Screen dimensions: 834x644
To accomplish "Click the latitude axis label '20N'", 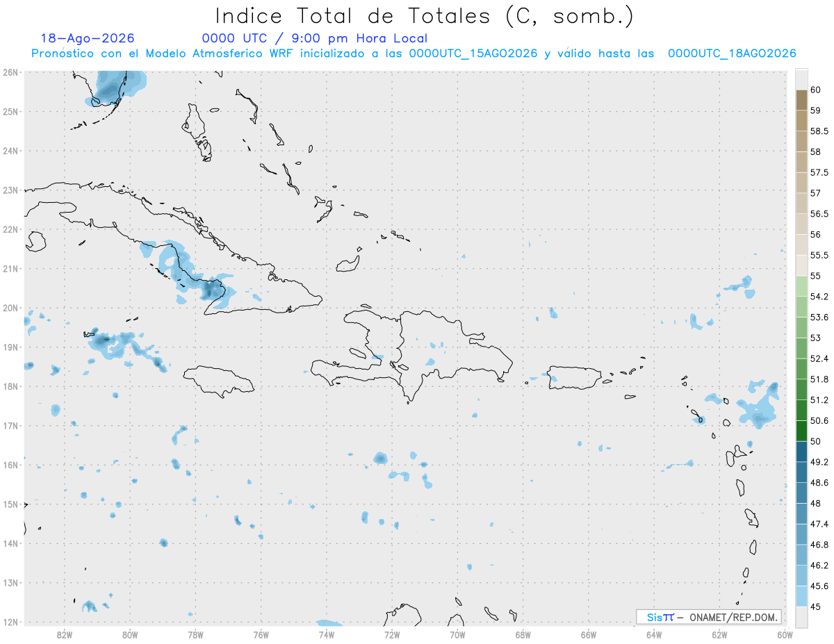I will coord(10,308).
